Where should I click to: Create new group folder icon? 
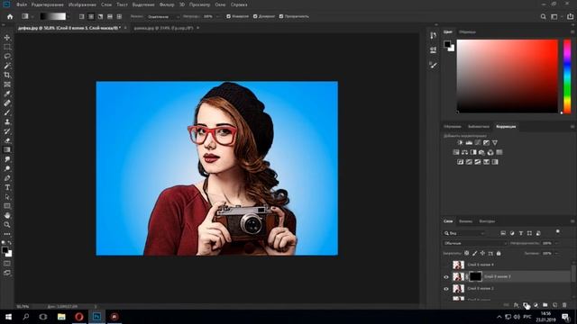click(545, 305)
